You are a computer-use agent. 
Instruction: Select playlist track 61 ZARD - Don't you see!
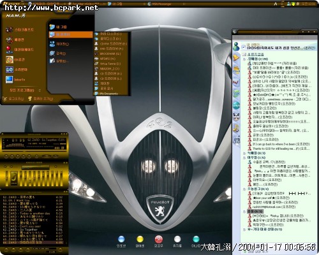click(x=33, y=226)
